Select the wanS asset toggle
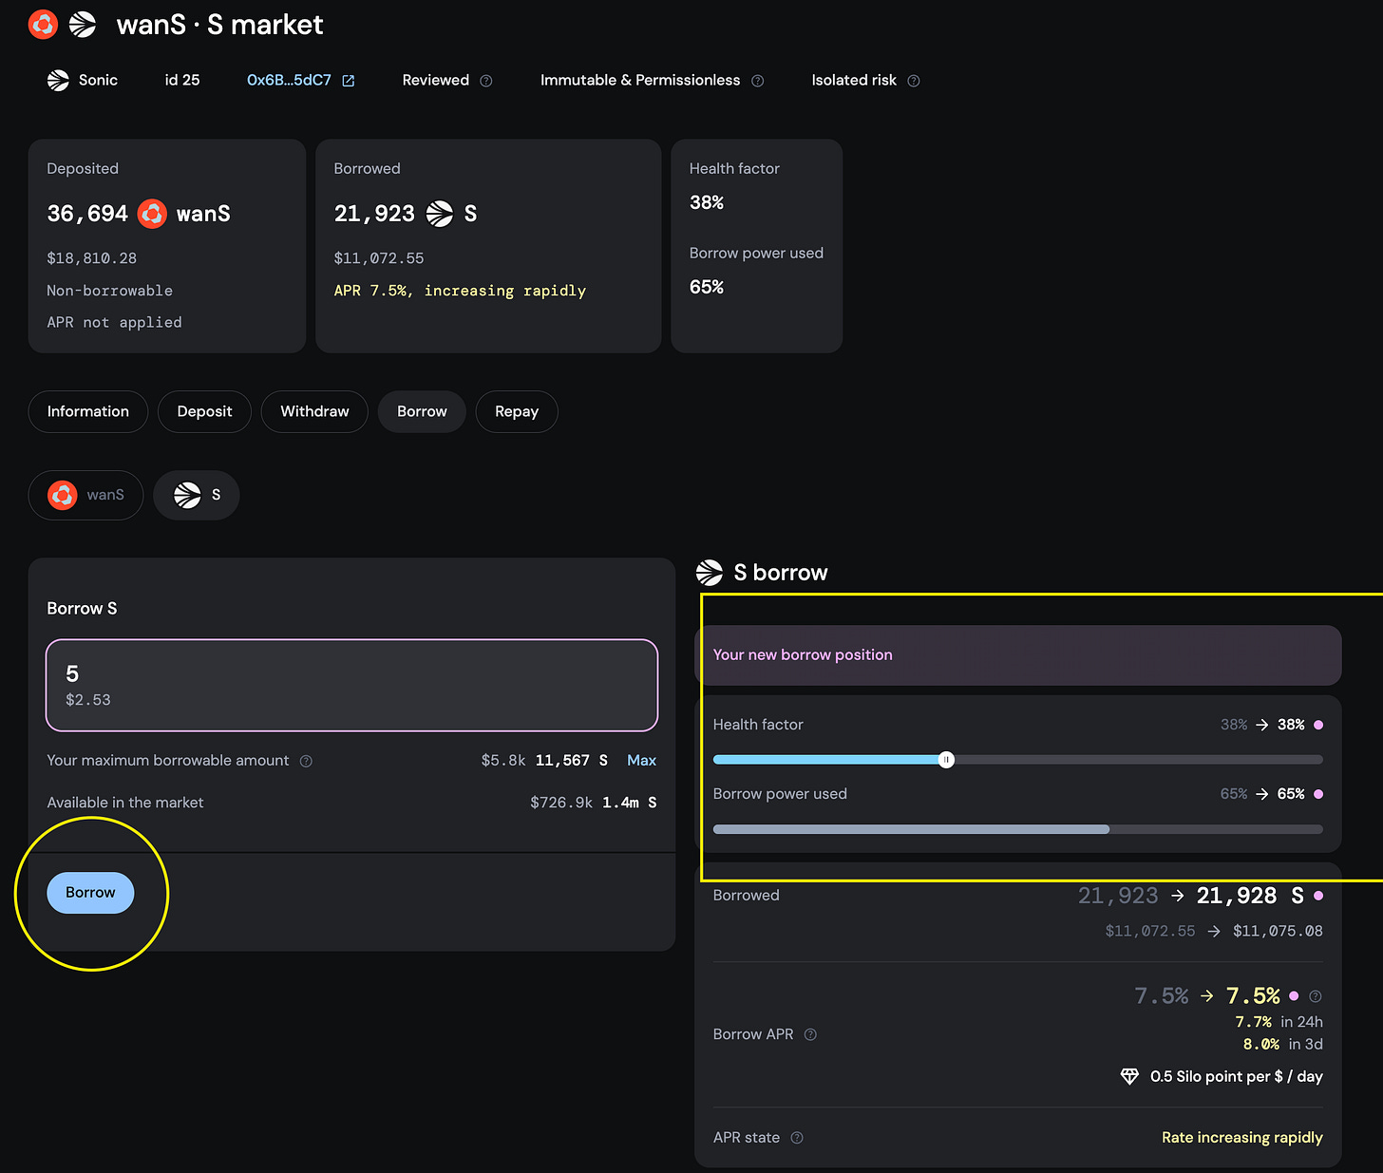 (85, 495)
